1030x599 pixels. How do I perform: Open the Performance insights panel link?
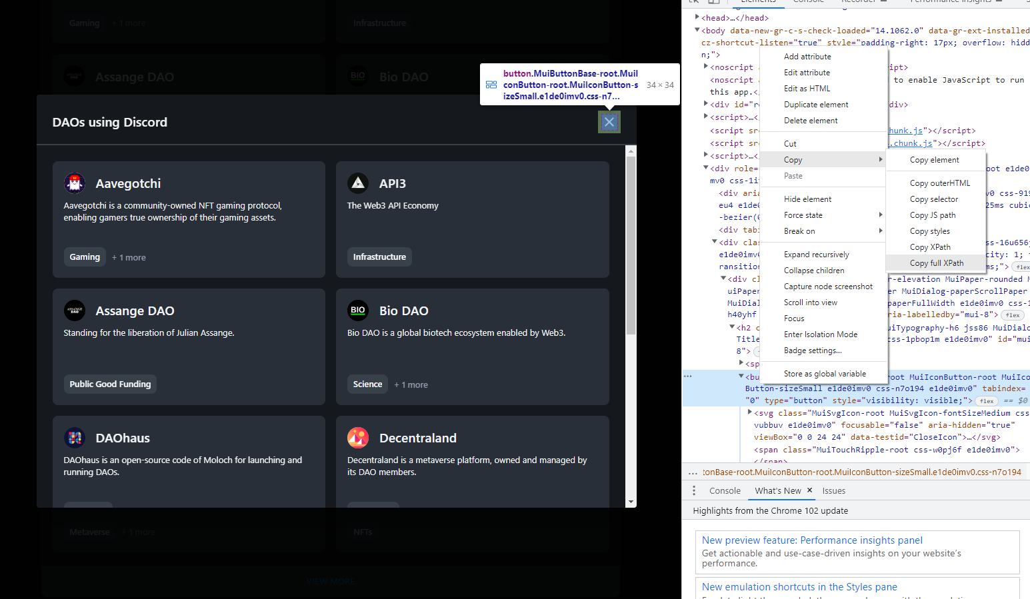click(812, 540)
